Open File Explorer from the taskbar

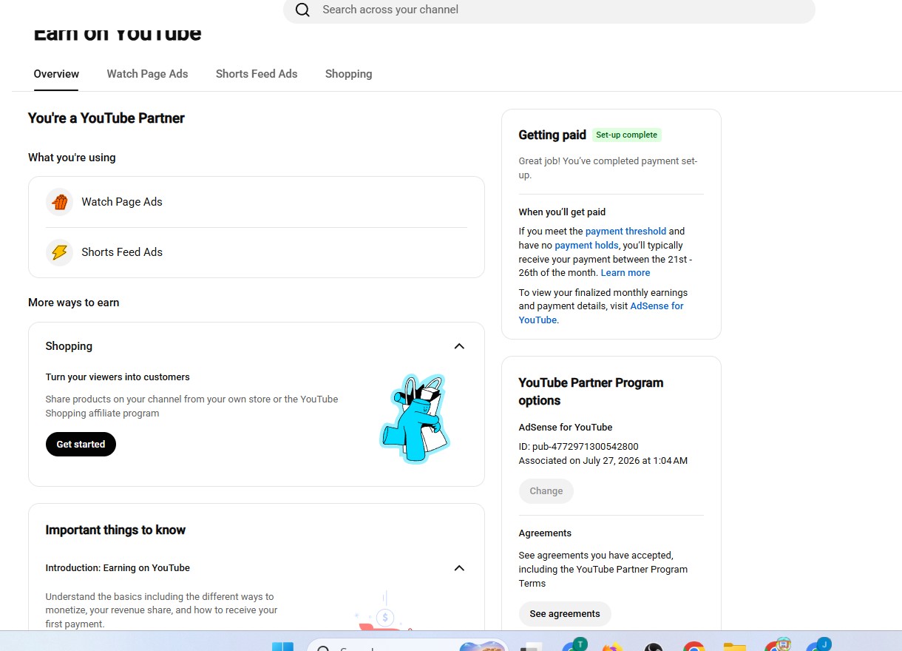(734, 647)
